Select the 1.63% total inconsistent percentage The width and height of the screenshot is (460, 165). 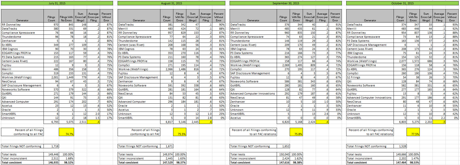point(179,158)
